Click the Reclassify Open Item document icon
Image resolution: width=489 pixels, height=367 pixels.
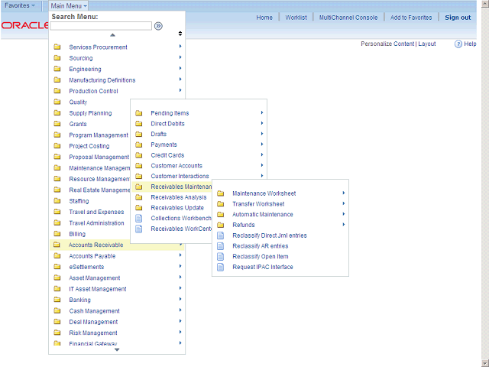click(221, 256)
